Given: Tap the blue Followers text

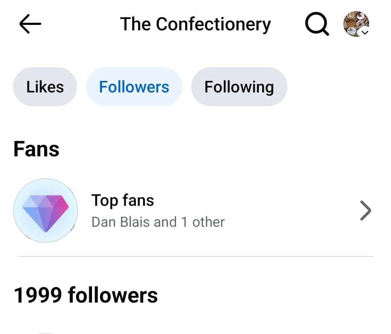Looking at the screenshot, I should click(x=134, y=87).
